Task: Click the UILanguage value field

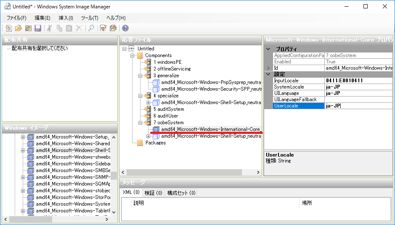Action: coord(359,93)
